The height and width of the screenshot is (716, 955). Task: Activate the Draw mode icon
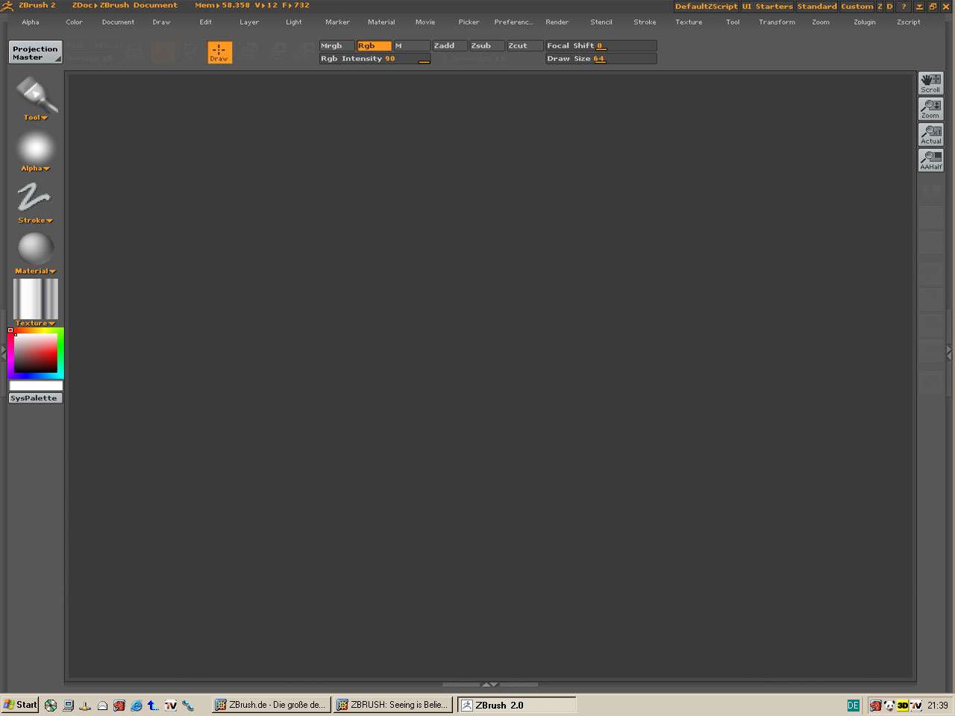tap(219, 52)
